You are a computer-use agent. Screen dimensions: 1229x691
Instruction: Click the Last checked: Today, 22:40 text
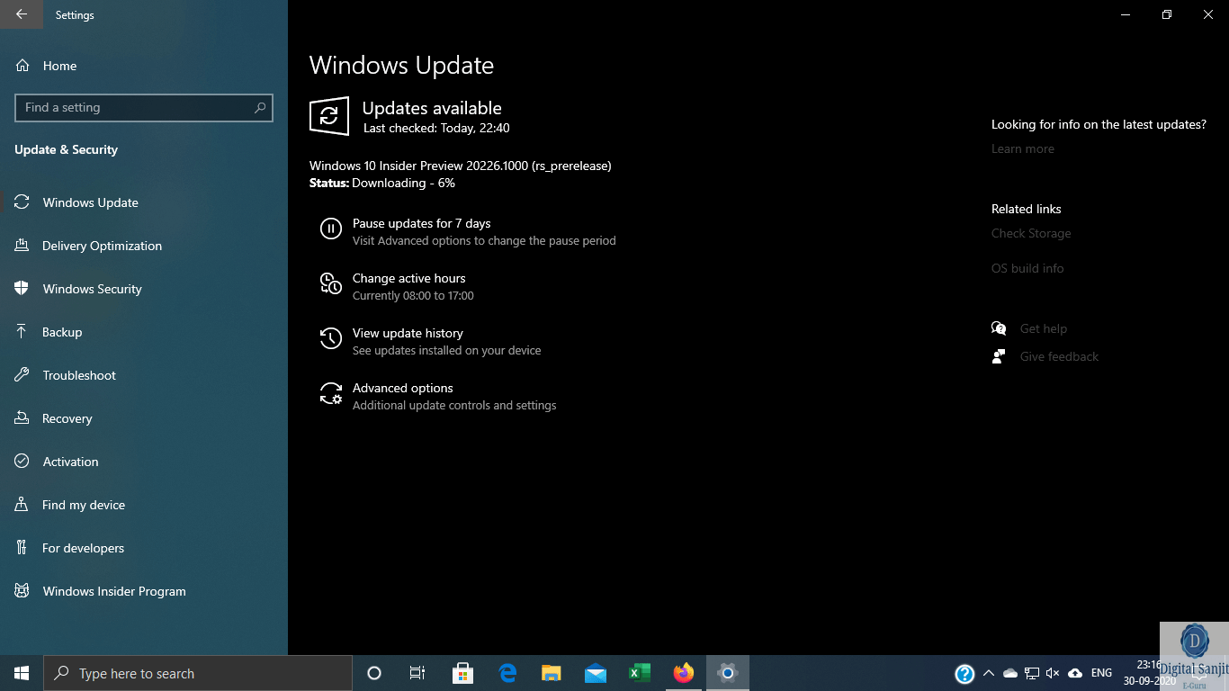pyautogui.click(x=436, y=128)
